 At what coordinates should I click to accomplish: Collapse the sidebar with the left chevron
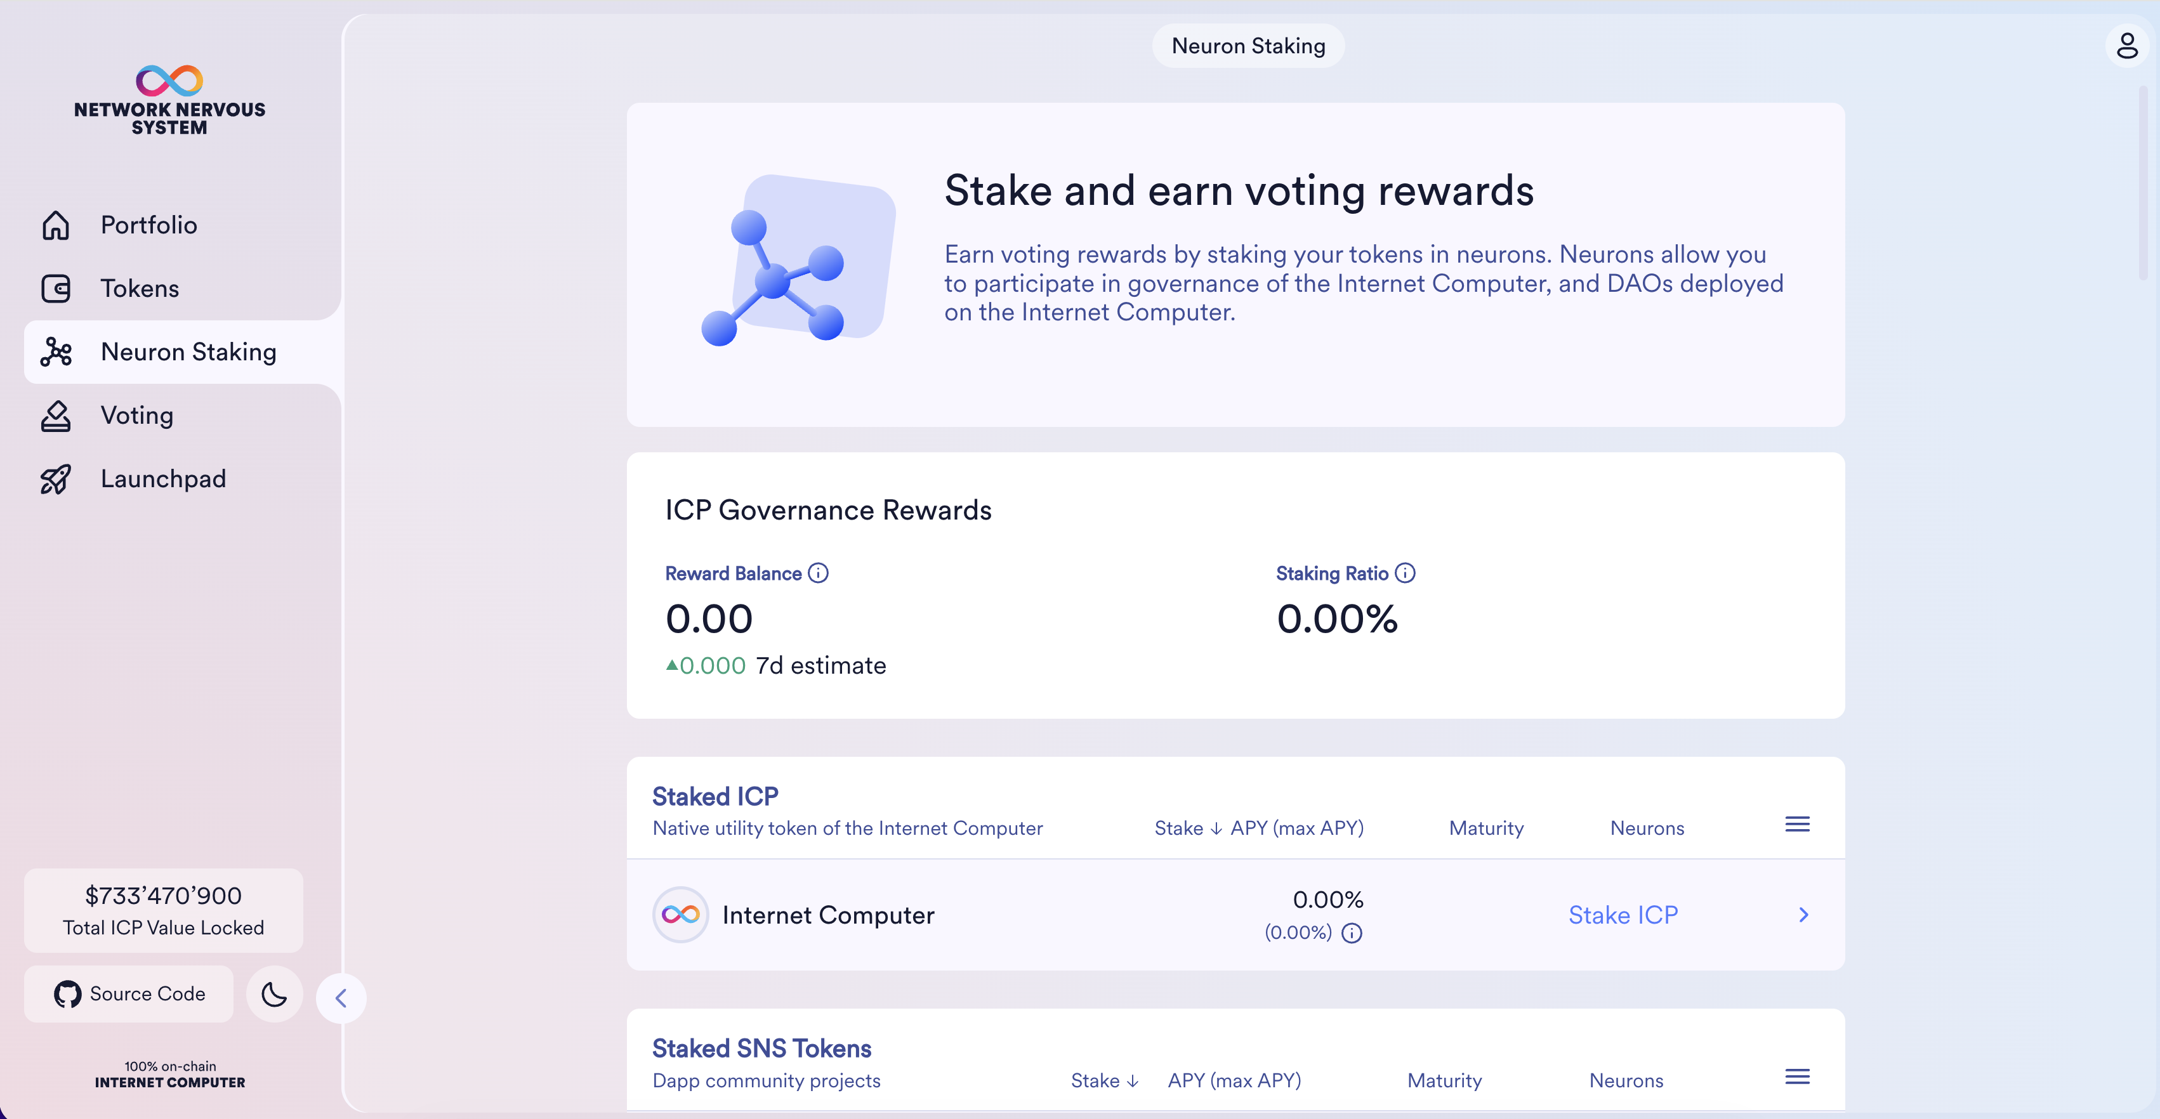(340, 998)
